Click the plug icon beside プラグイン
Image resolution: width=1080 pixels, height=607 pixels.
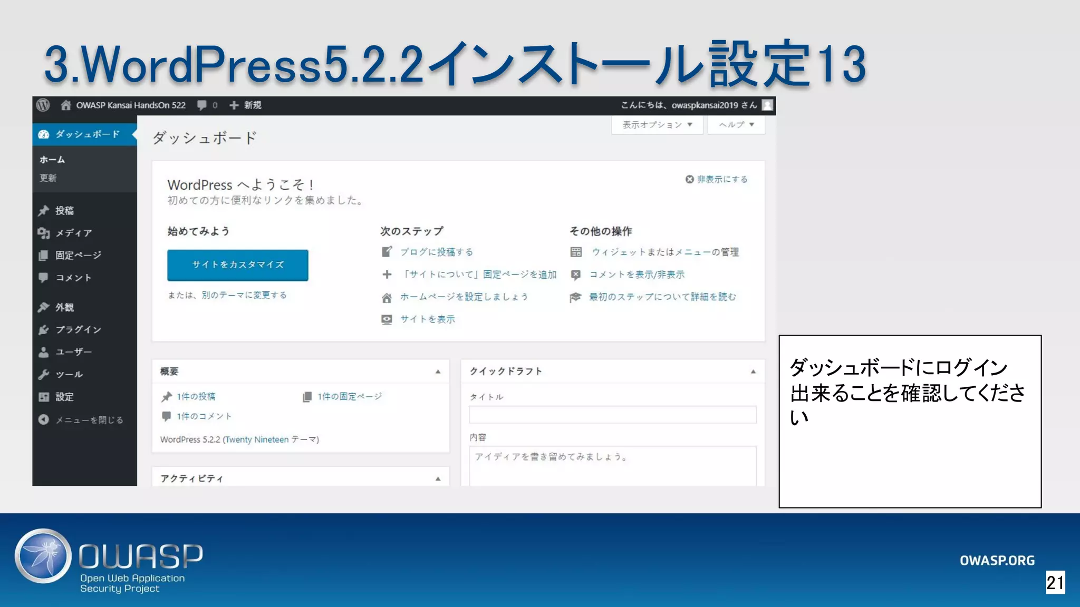[44, 330]
